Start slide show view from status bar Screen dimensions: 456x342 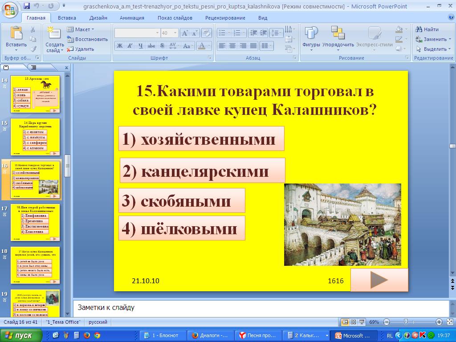click(x=361, y=322)
